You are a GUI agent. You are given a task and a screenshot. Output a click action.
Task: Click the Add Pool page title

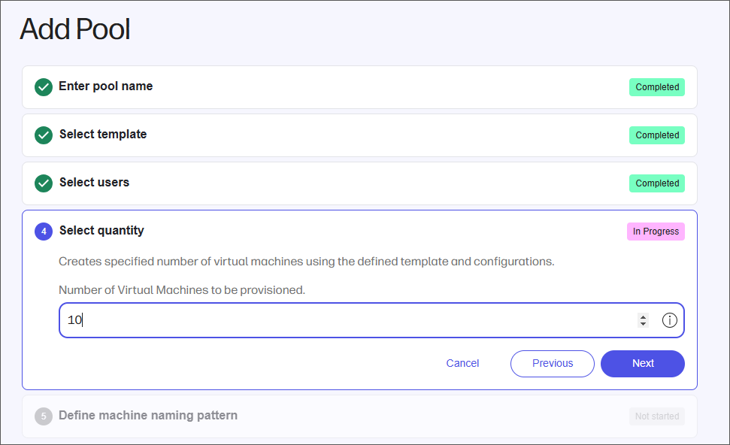point(75,29)
